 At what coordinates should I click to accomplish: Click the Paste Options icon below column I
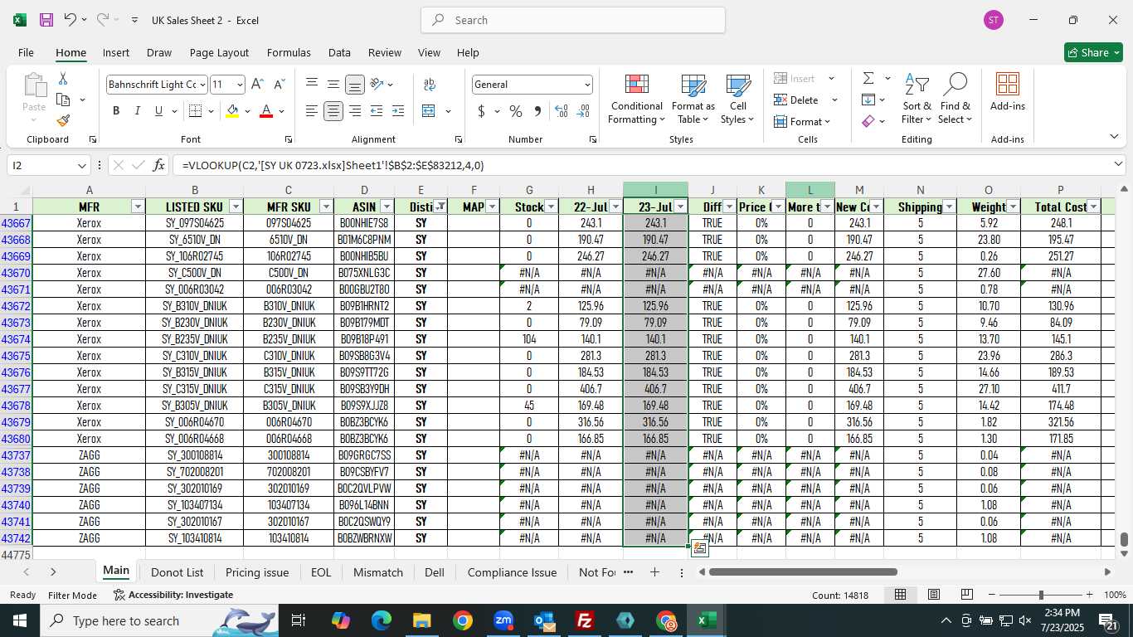699,548
